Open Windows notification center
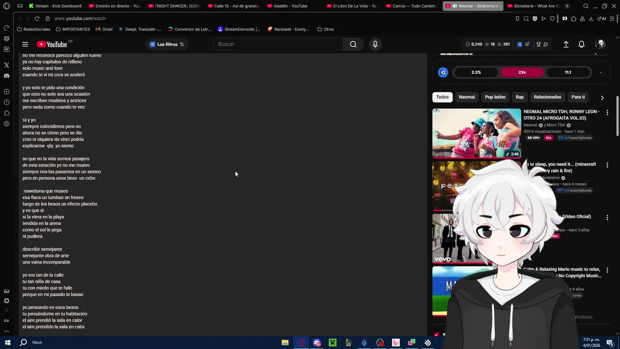Image resolution: width=620 pixels, height=349 pixels. 610,343
